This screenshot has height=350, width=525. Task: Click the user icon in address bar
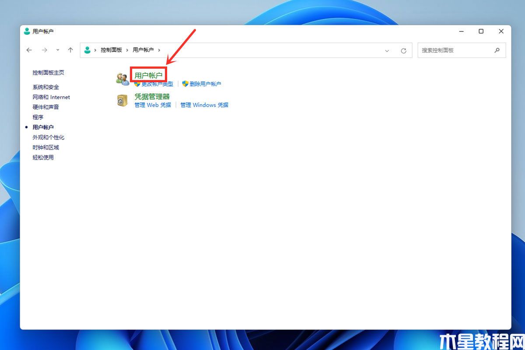(87, 50)
